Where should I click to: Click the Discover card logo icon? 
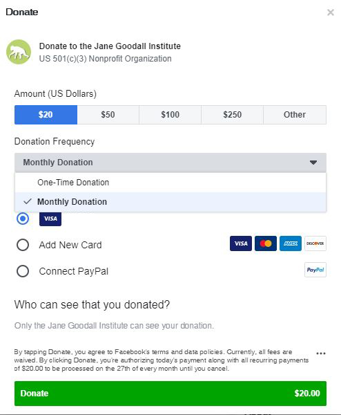(x=315, y=243)
